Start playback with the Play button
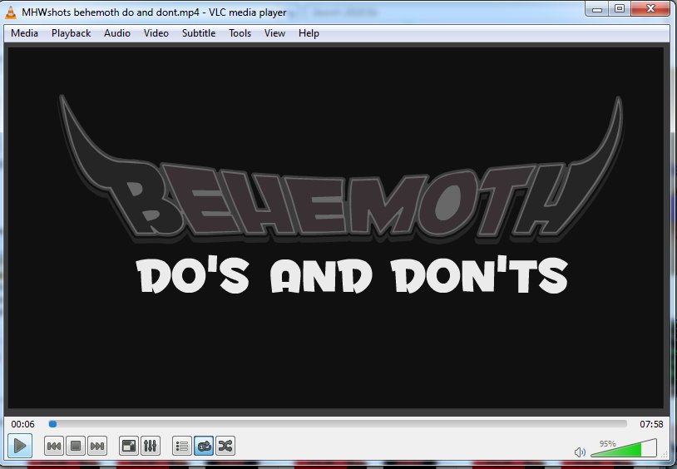 (20, 445)
